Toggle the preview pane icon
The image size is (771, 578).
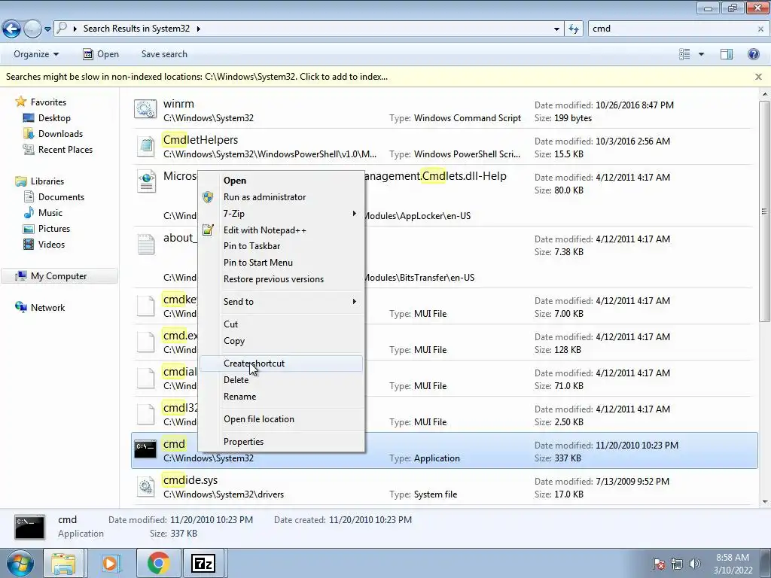[x=727, y=54]
